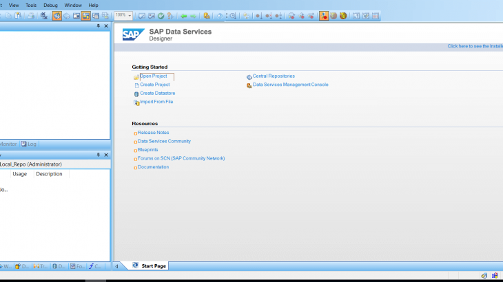
Task: Click the Print icon in the toolbar
Action: tap(31, 16)
